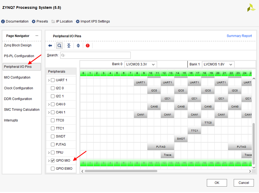Enable the GPIO EMIO checkbox

(x=53, y=169)
